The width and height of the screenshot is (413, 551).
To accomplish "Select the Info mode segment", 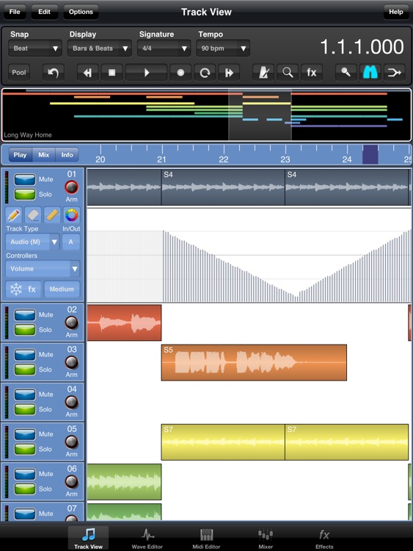I will pyautogui.click(x=67, y=154).
